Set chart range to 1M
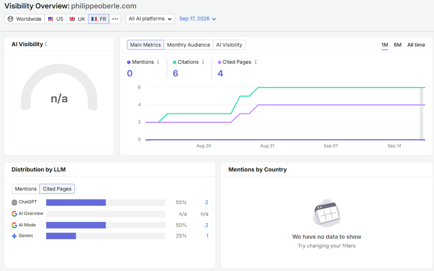This screenshot has width=434, height=271. click(x=385, y=45)
